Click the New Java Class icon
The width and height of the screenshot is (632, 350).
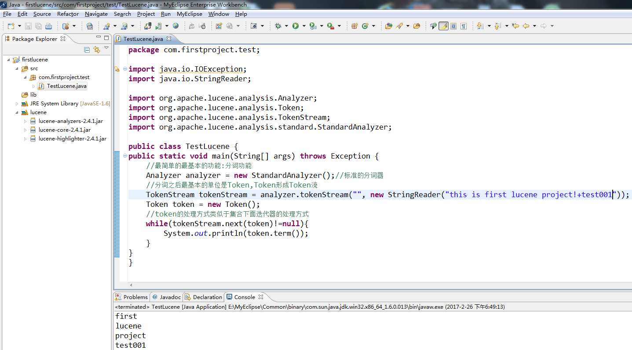(x=365, y=26)
